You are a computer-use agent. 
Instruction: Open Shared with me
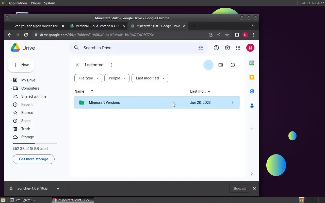34,96
